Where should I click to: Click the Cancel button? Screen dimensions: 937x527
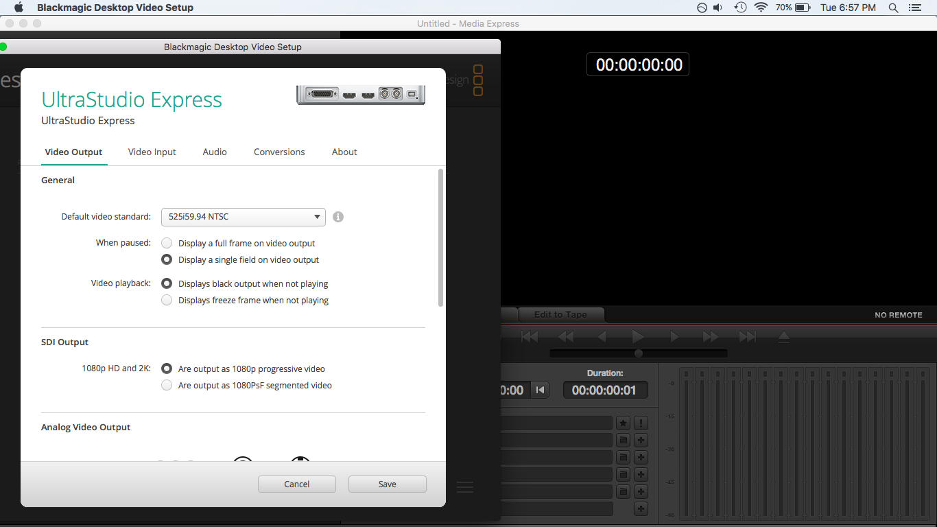297,484
